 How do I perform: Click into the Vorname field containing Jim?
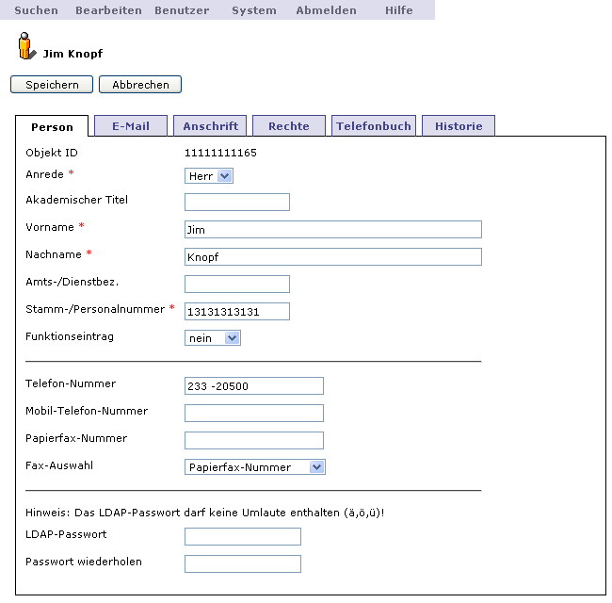tap(333, 229)
